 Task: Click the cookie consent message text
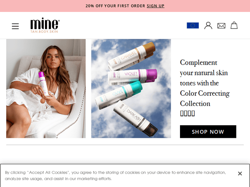point(115,176)
